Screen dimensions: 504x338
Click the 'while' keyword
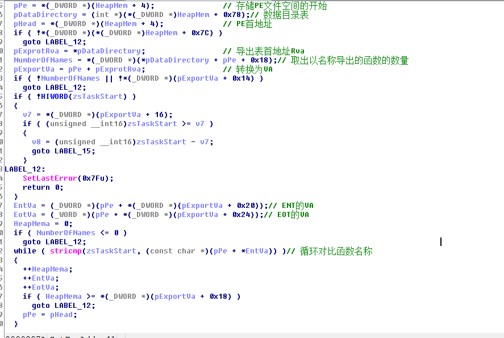25,251
